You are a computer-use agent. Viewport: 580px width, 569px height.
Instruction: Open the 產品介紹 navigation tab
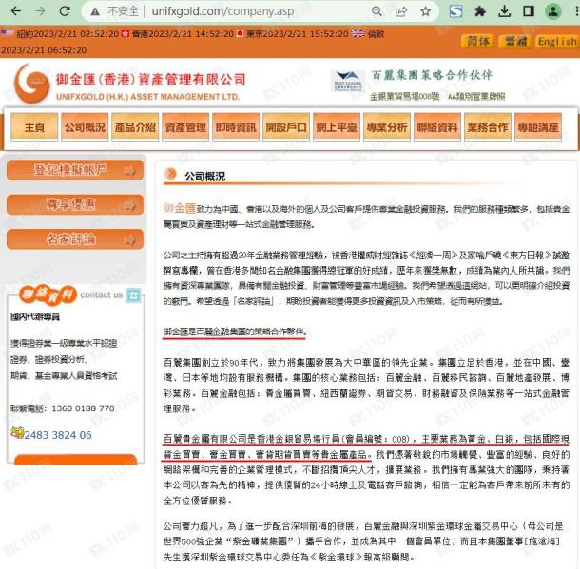point(135,126)
